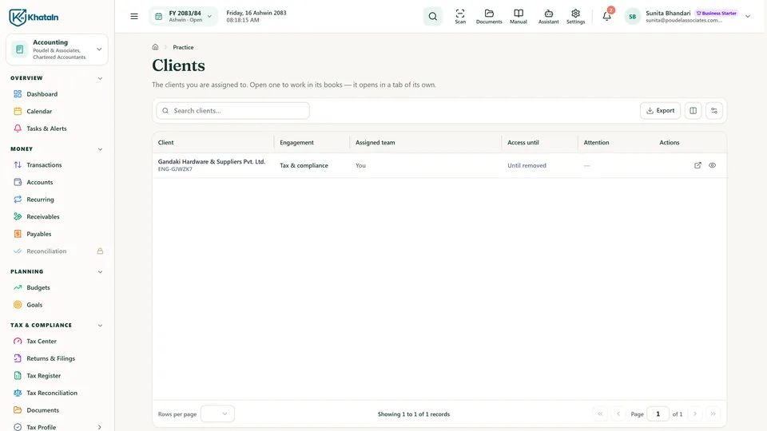The width and height of the screenshot is (767, 431).
Task: Click Practice breadcrumb link
Action: tap(183, 47)
